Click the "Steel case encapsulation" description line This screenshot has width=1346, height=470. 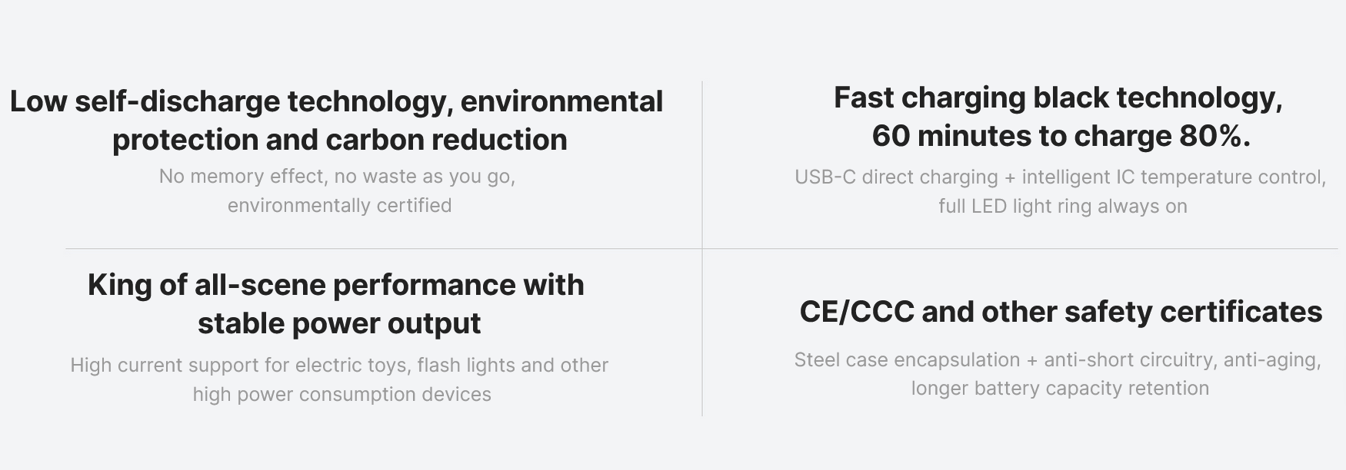[x=1058, y=360]
